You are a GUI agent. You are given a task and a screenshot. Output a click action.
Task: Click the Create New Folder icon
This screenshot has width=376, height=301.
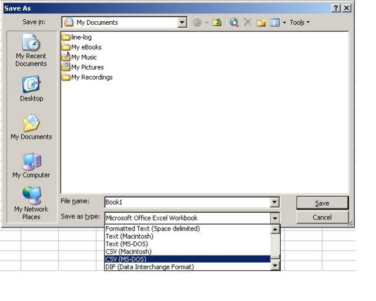coord(260,22)
